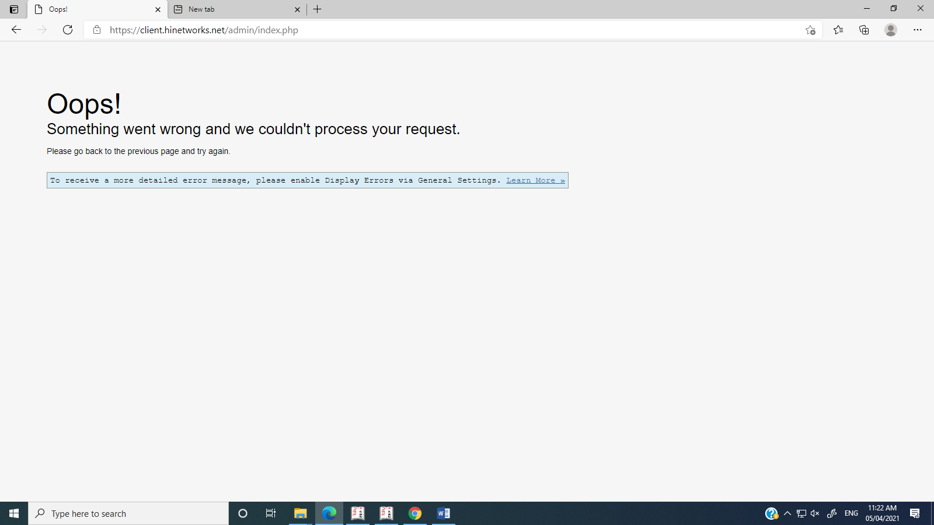Screen dimensions: 934x525
Task: Open Microsoft Word from the taskbar
Action: [x=443, y=513]
